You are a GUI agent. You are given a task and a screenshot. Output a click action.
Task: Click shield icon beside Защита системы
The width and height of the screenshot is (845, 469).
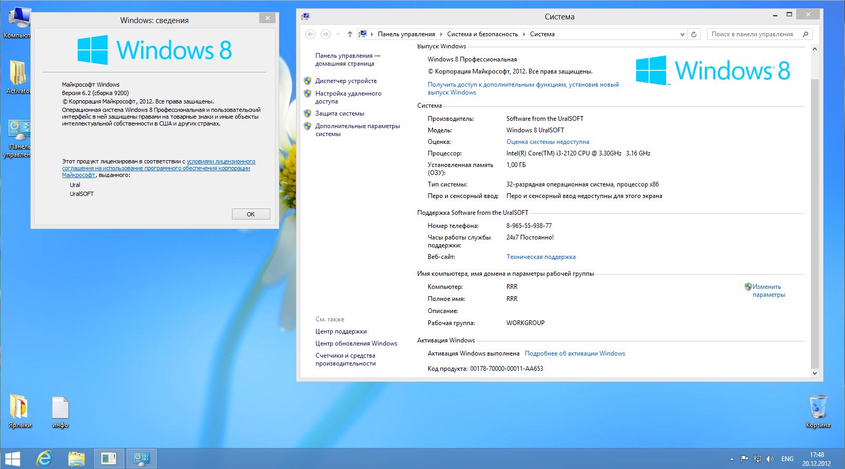point(308,113)
